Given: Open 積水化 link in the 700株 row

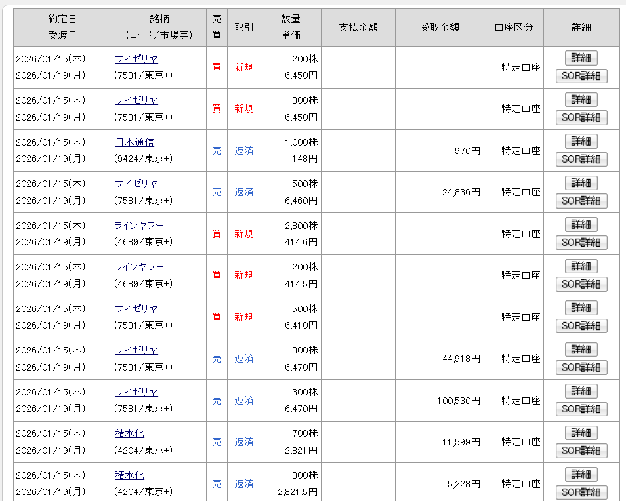Looking at the screenshot, I should click(129, 433).
